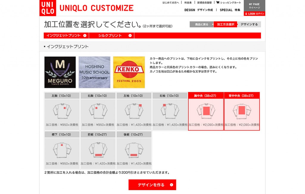Open ショッピングカート link
The width and height of the screenshot is (305, 194).
[230, 2]
